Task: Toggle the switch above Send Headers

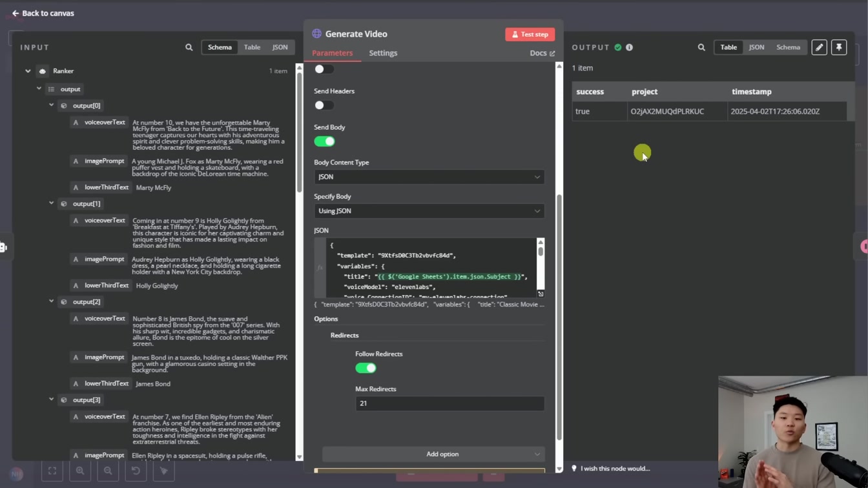Action: click(324, 69)
